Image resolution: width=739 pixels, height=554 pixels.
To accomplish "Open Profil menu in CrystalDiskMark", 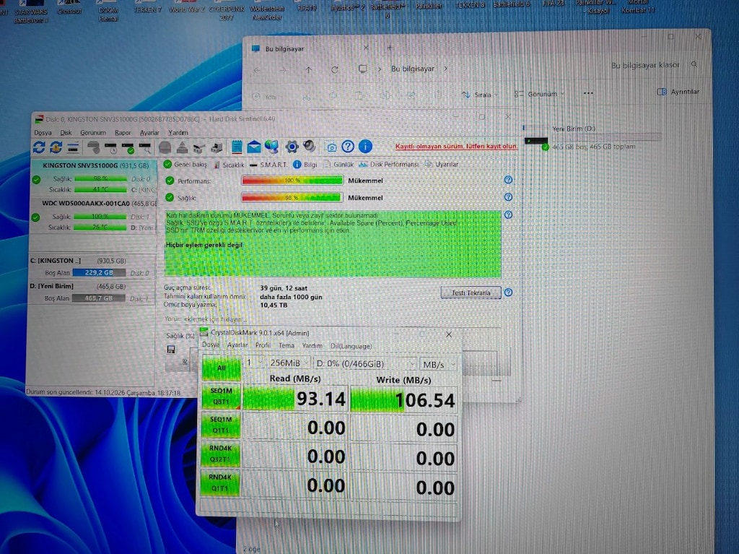I will click(x=263, y=345).
